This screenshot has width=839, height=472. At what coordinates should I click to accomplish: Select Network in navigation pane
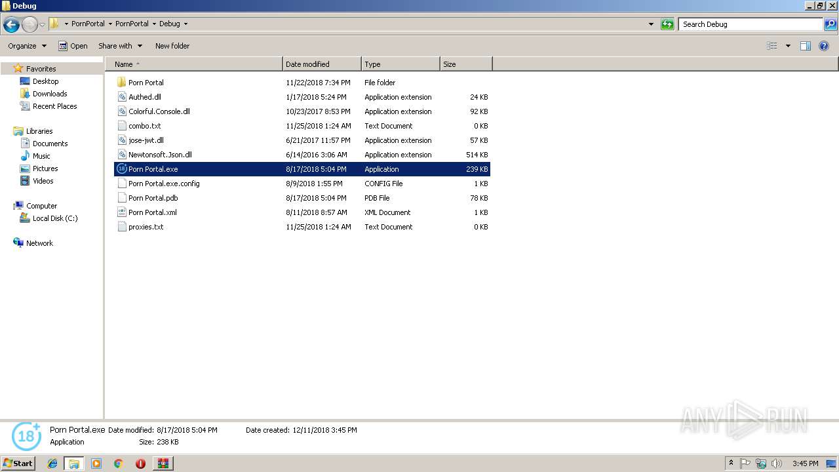39,243
